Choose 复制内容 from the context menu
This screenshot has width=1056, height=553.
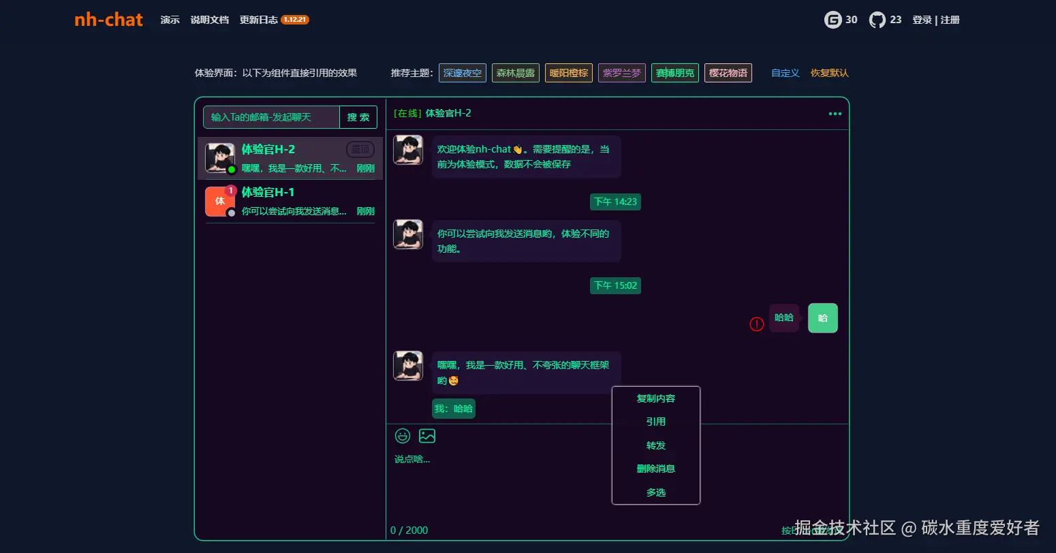(655, 398)
